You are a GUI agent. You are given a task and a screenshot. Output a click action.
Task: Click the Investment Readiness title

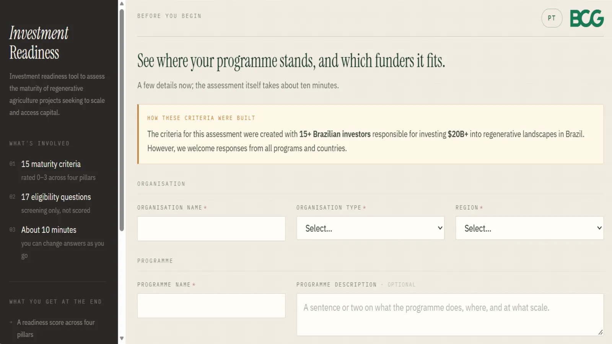click(x=39, y=43)
